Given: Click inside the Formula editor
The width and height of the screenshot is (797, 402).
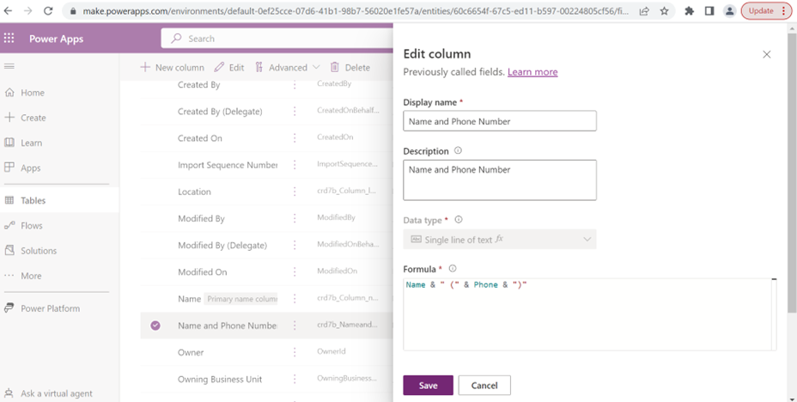Looking at the screenshot, I should pyautogui.click(x=590, y=314).
